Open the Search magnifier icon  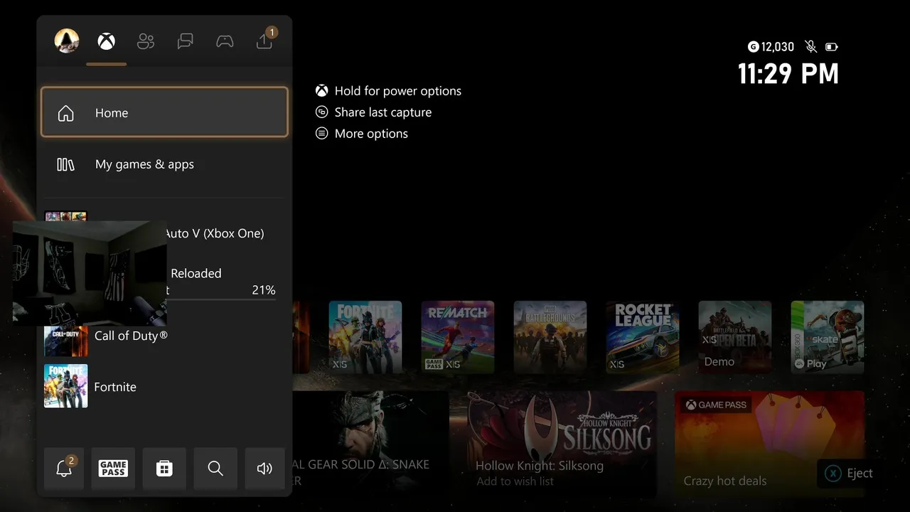pyautogui.click(x=215, y=468)
